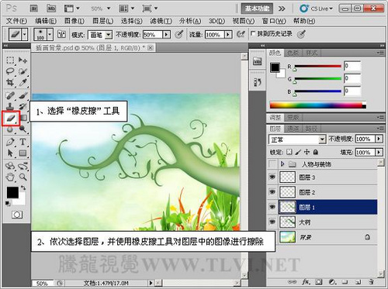Toggle lock transparent pixels icon
Screen dimensions: 388x289
(289, 152)
